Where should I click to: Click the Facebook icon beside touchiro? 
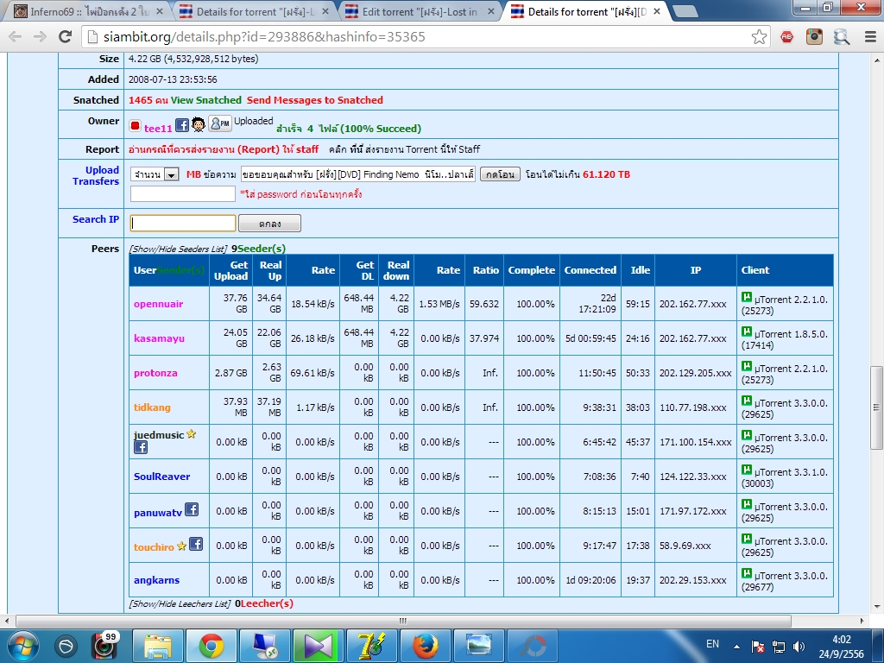coord(196,544)
